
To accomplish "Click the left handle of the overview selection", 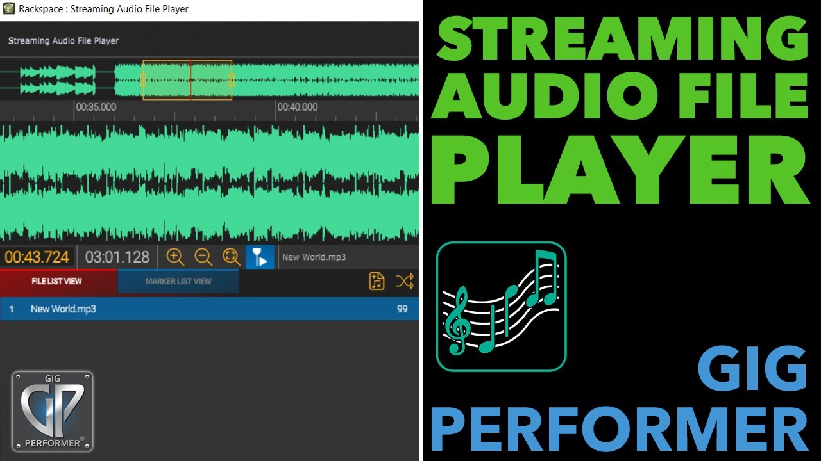I will click(x=144, y=79).
